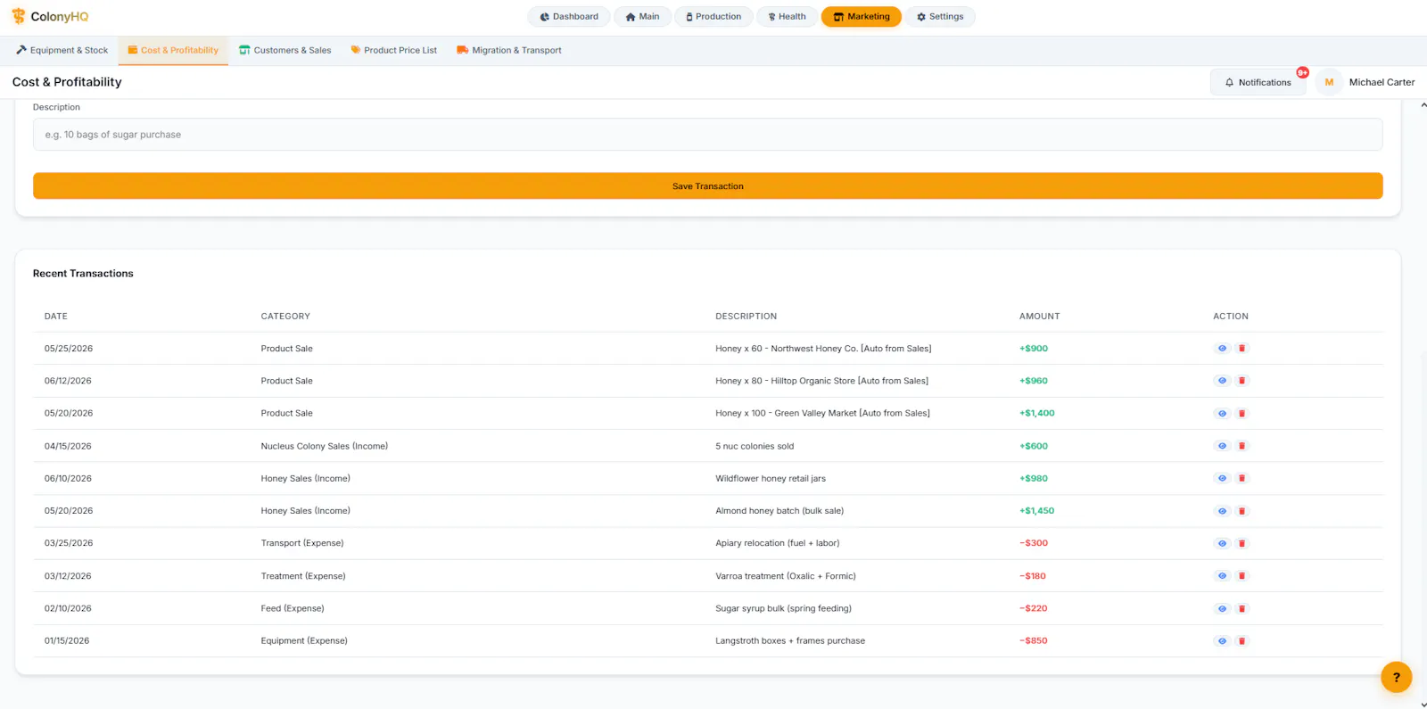
Task: Open the Production section
Action: 713,17
